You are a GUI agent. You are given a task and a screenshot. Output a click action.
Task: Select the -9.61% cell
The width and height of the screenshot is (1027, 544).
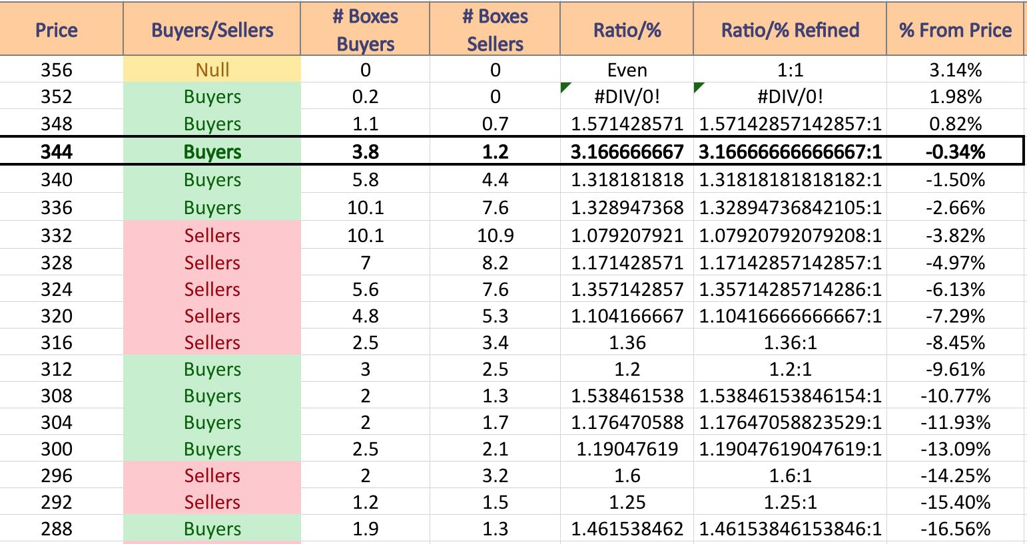(x=955, y=369)
